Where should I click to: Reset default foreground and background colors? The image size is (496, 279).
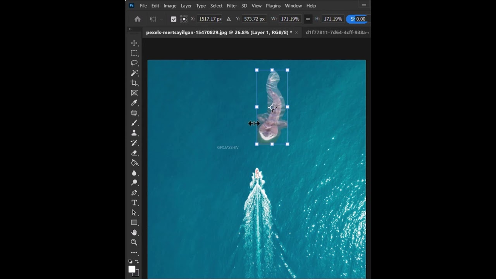click(131, 262)
